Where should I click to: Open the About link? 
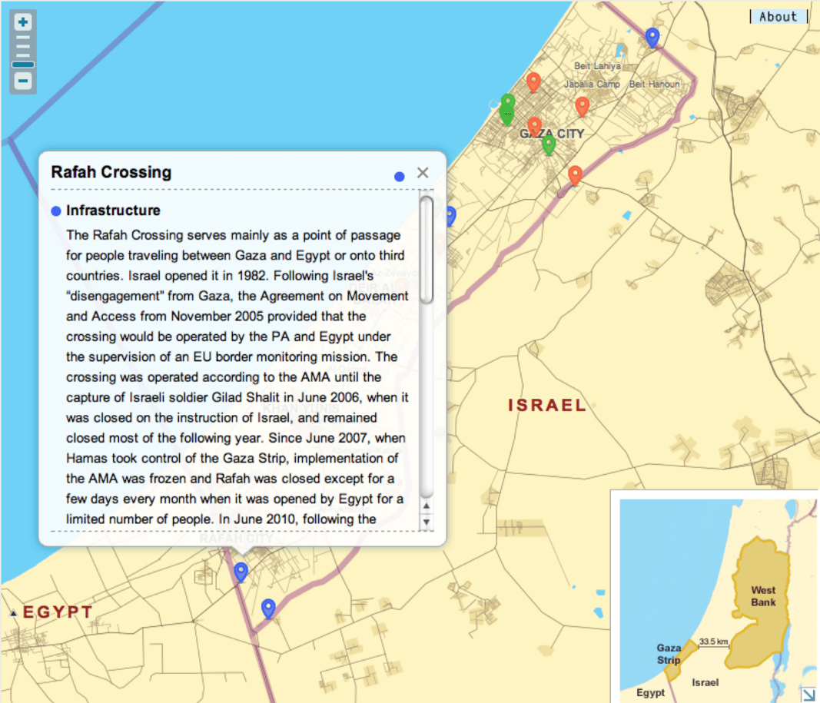(779, 17)
